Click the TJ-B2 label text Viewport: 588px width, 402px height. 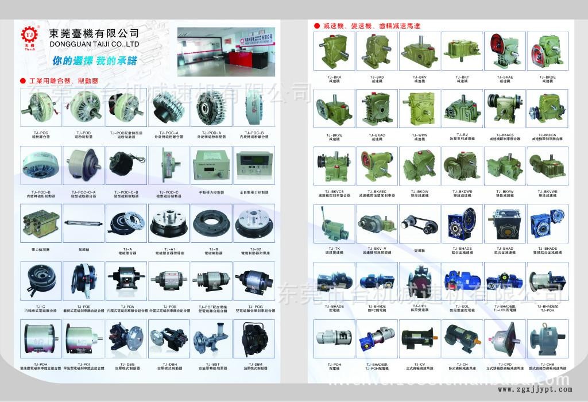tap(256, 249)
